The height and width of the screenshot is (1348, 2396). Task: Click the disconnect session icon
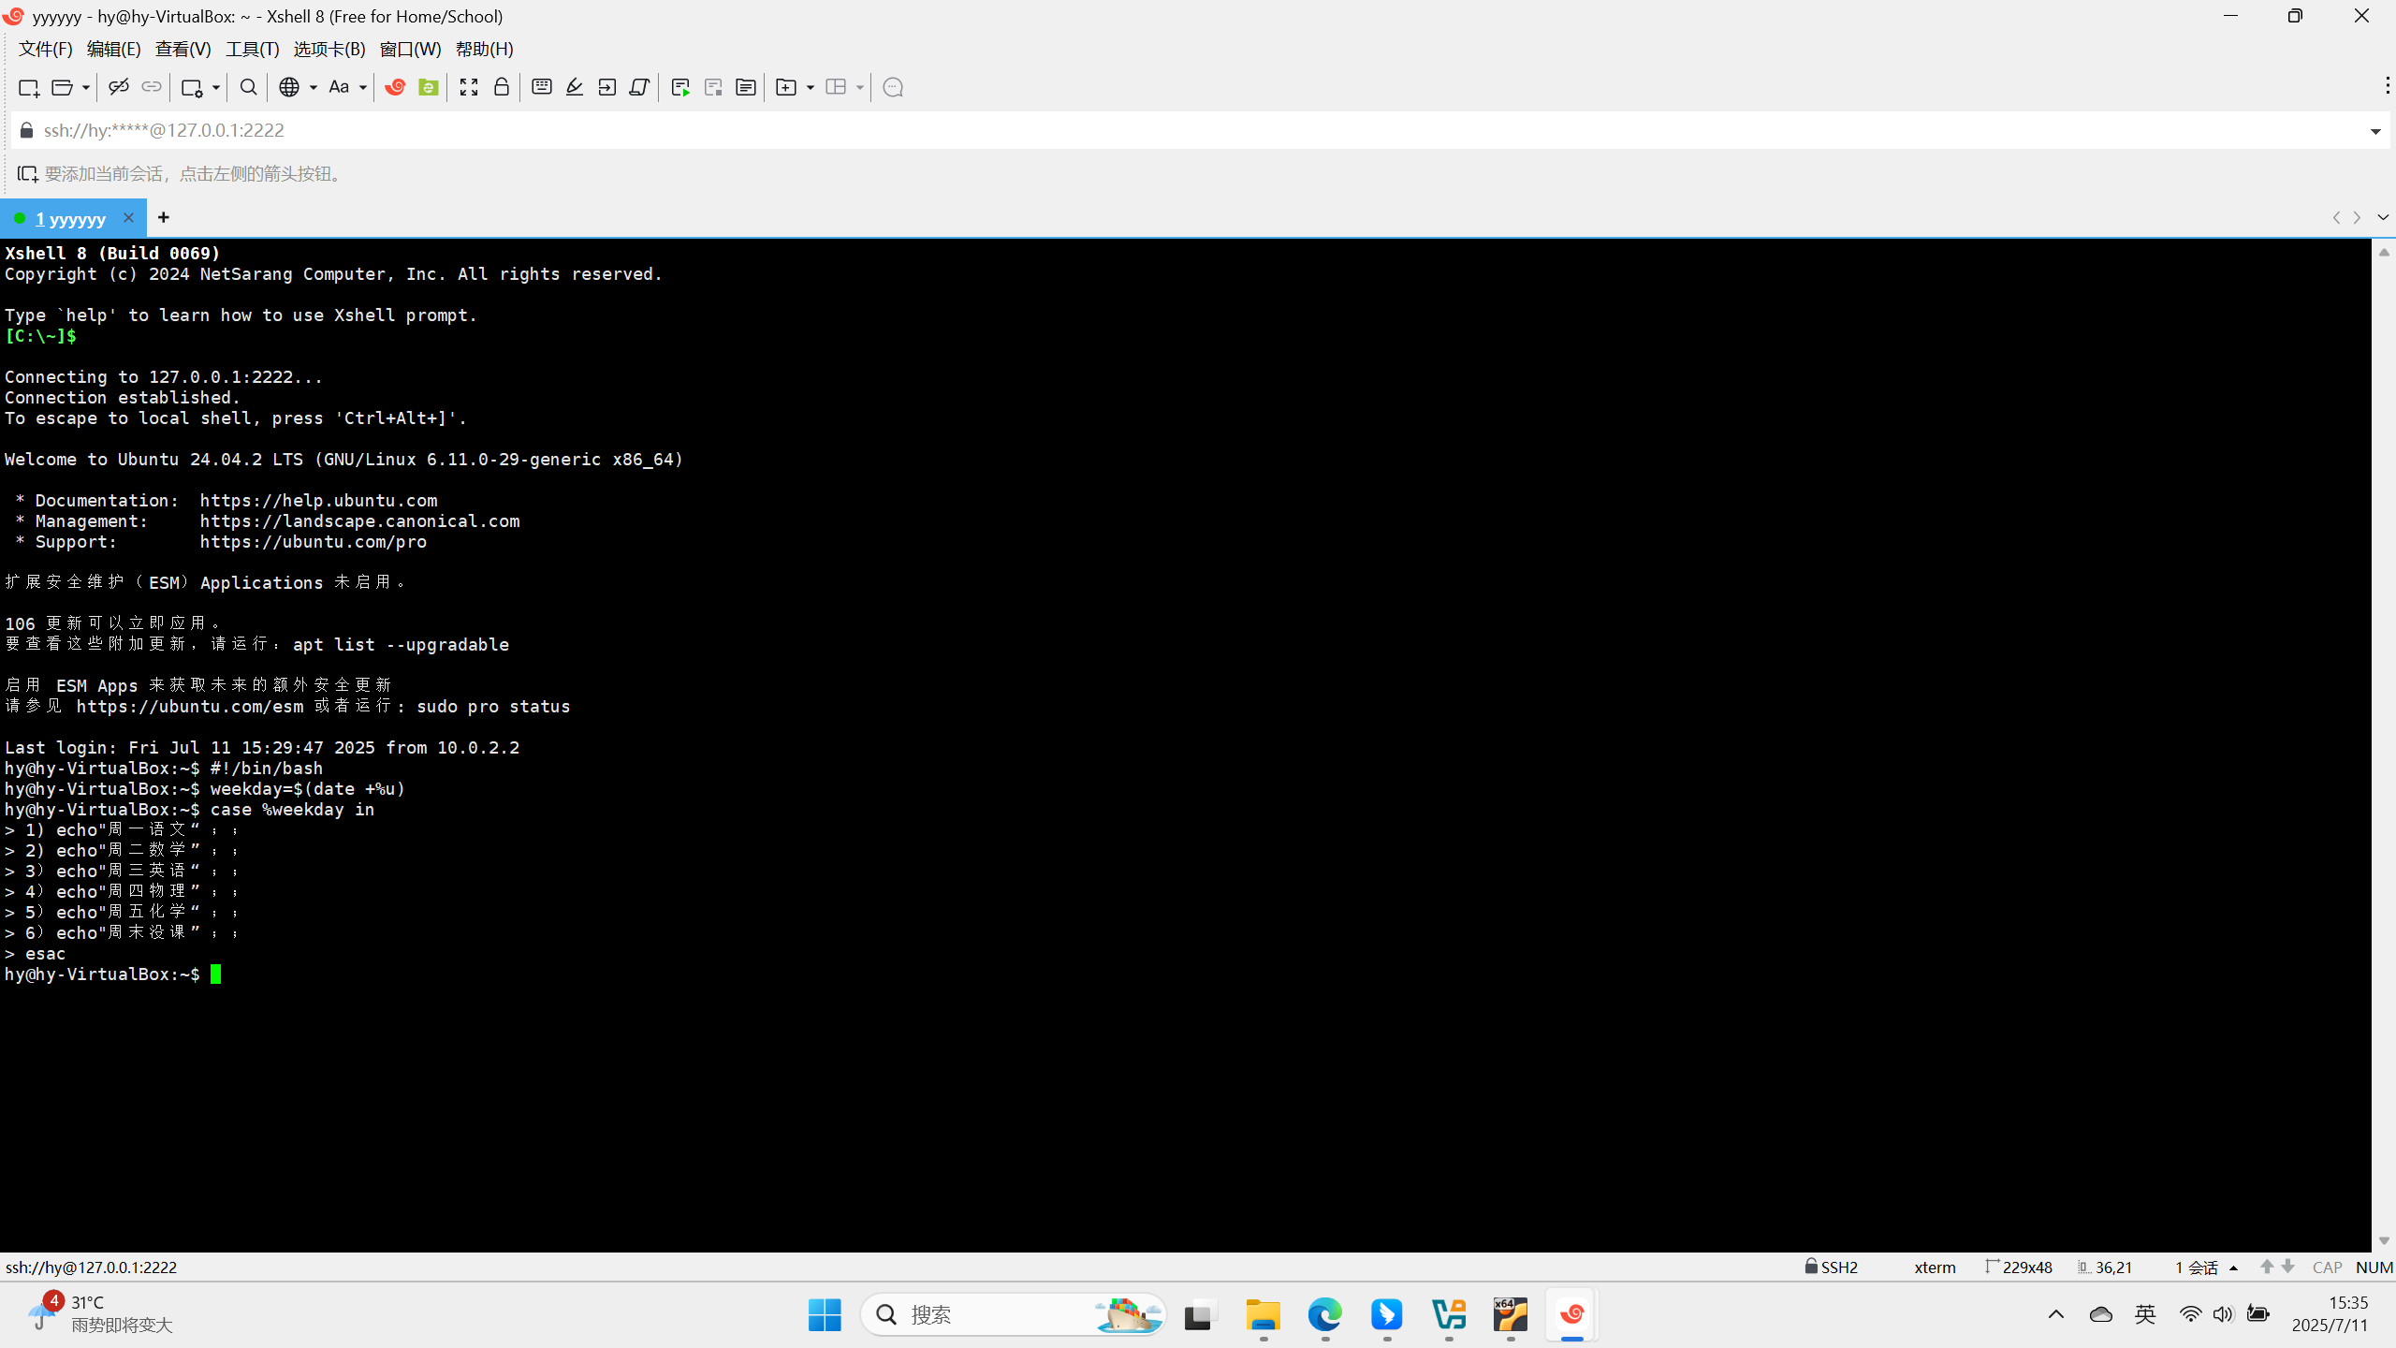(118, 87)
